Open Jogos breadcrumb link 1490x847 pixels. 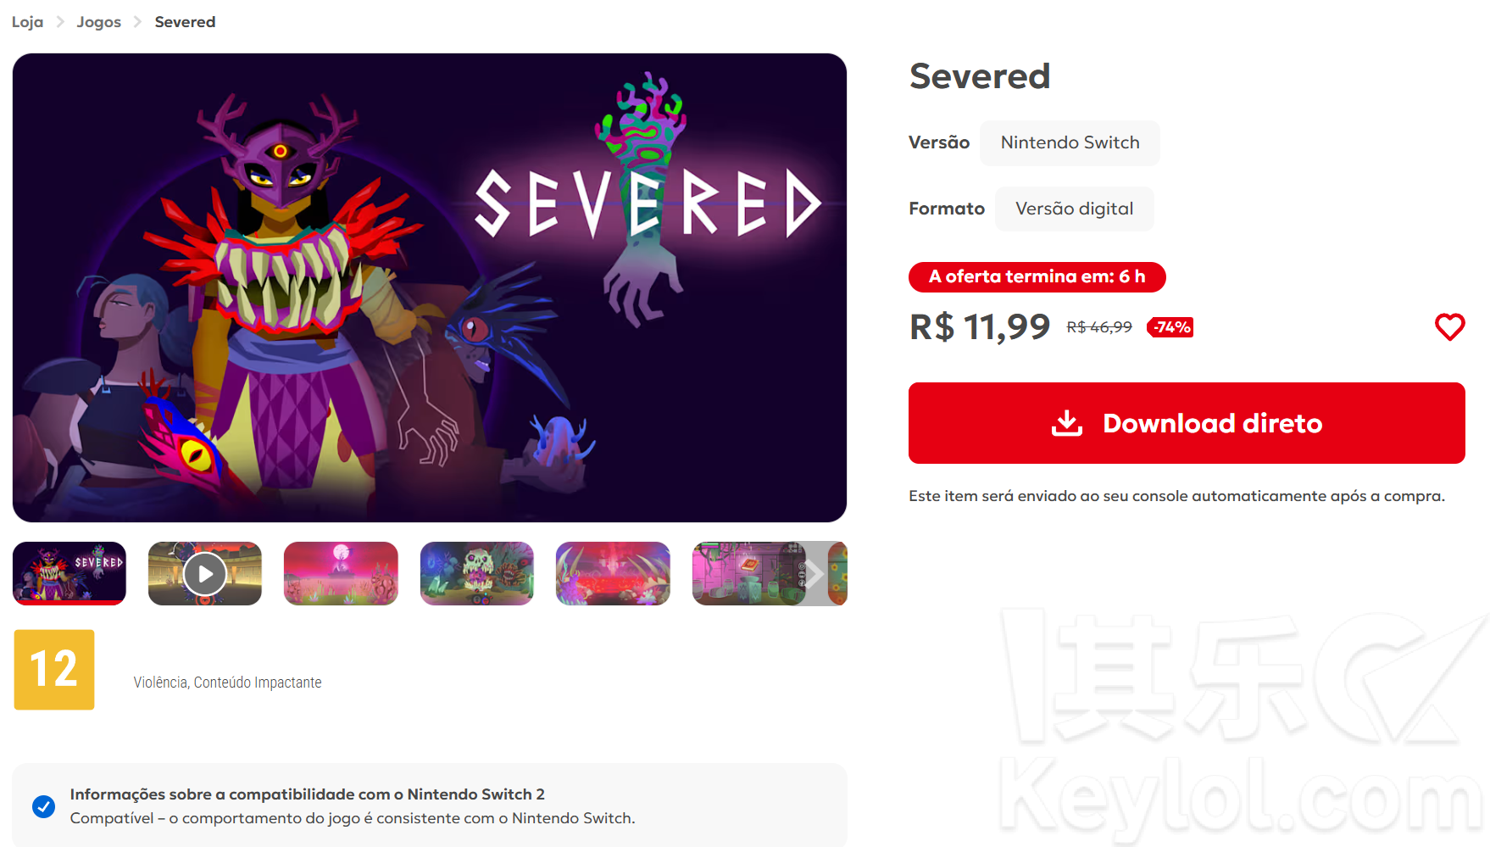(x=99, y=22)
